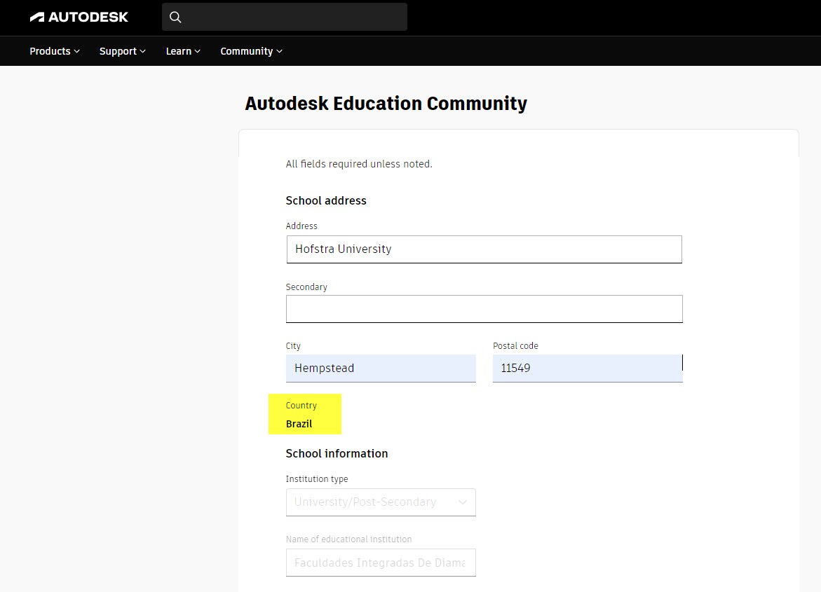Open the Support menu

tap(123, 51)
